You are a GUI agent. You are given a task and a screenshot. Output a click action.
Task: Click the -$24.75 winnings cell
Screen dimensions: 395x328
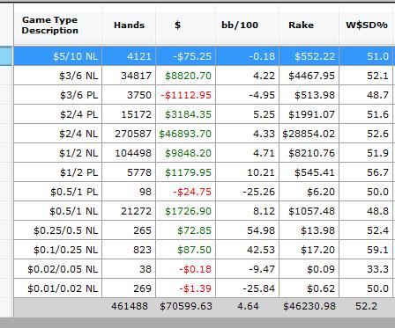tap(185, 192)
